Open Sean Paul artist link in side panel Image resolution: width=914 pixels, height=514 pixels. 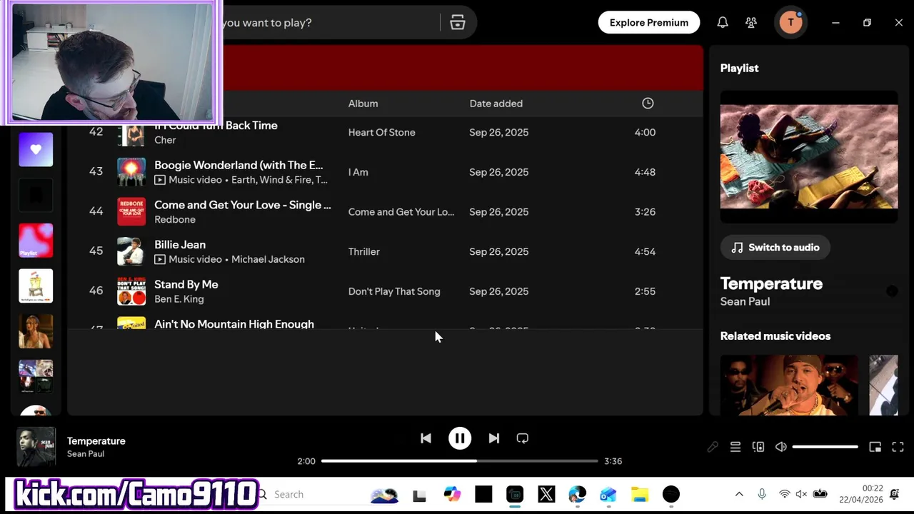[x=745, y=301]
